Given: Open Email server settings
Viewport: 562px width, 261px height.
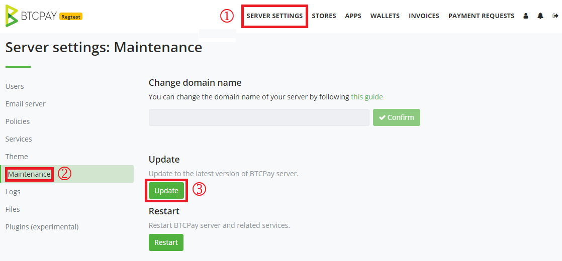Looking at the screenshot, I should [26, 104].
